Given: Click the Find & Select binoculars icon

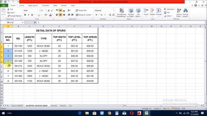Looking at the screenshot, I should point(185,11).
